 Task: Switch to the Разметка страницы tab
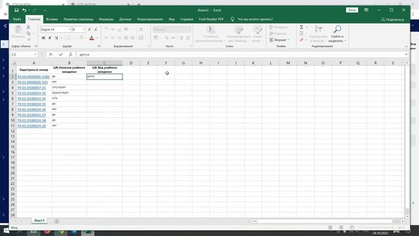click(79, 19)
